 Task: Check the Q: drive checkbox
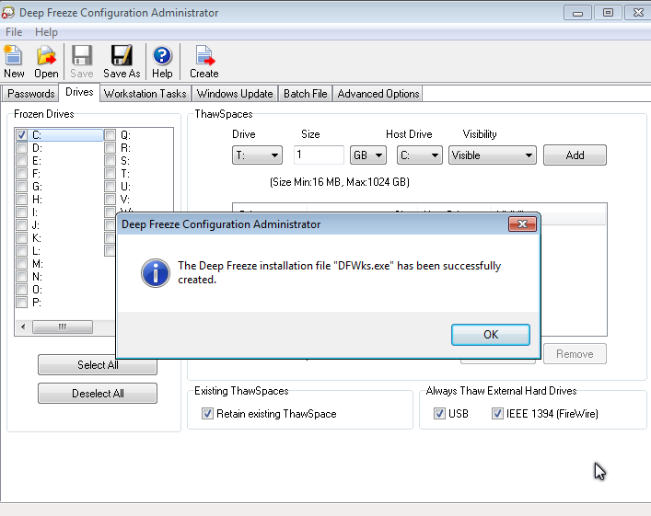pyautogui.click(x=110, y=135)
